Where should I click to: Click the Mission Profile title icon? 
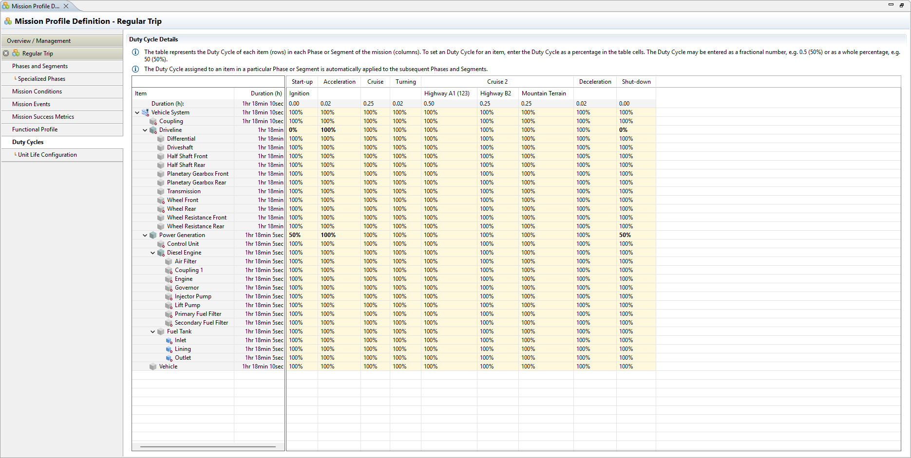point(8,21)
